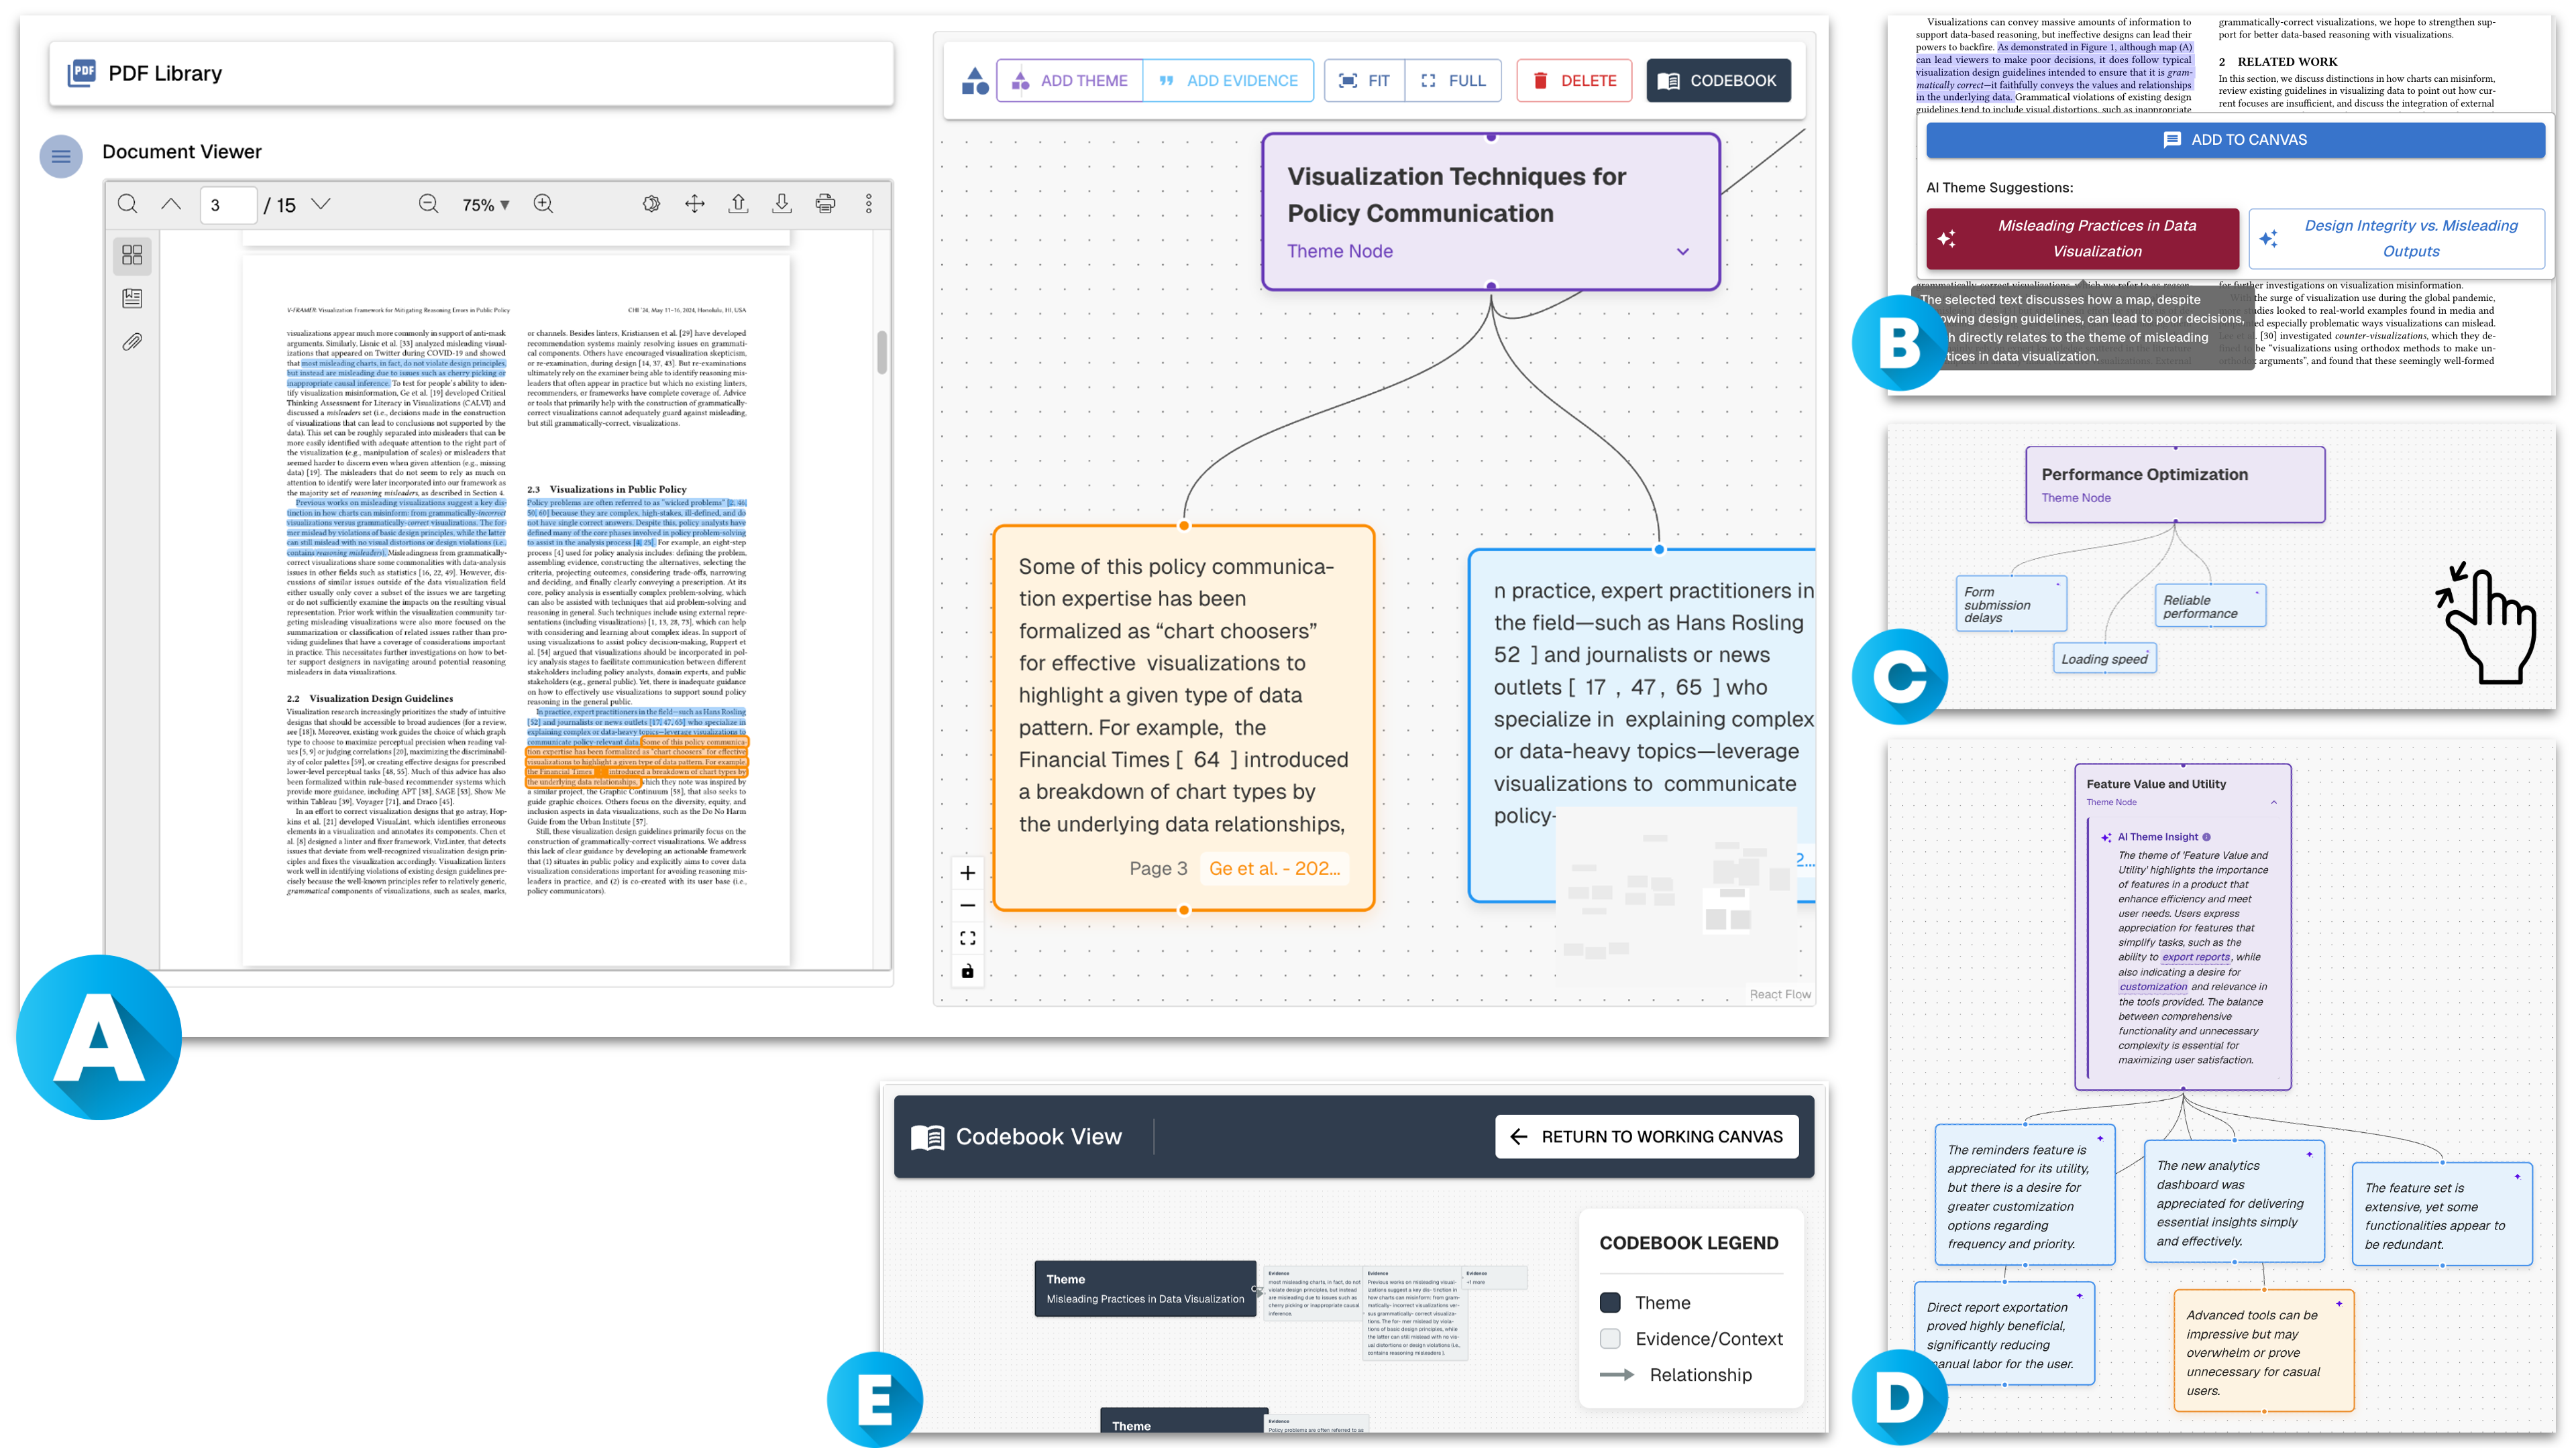Image resolution: width=2576 pixels, height=1448 pixels.
Task: Click the PDF viewer search magnifier icon
Action: pos(128,204)
